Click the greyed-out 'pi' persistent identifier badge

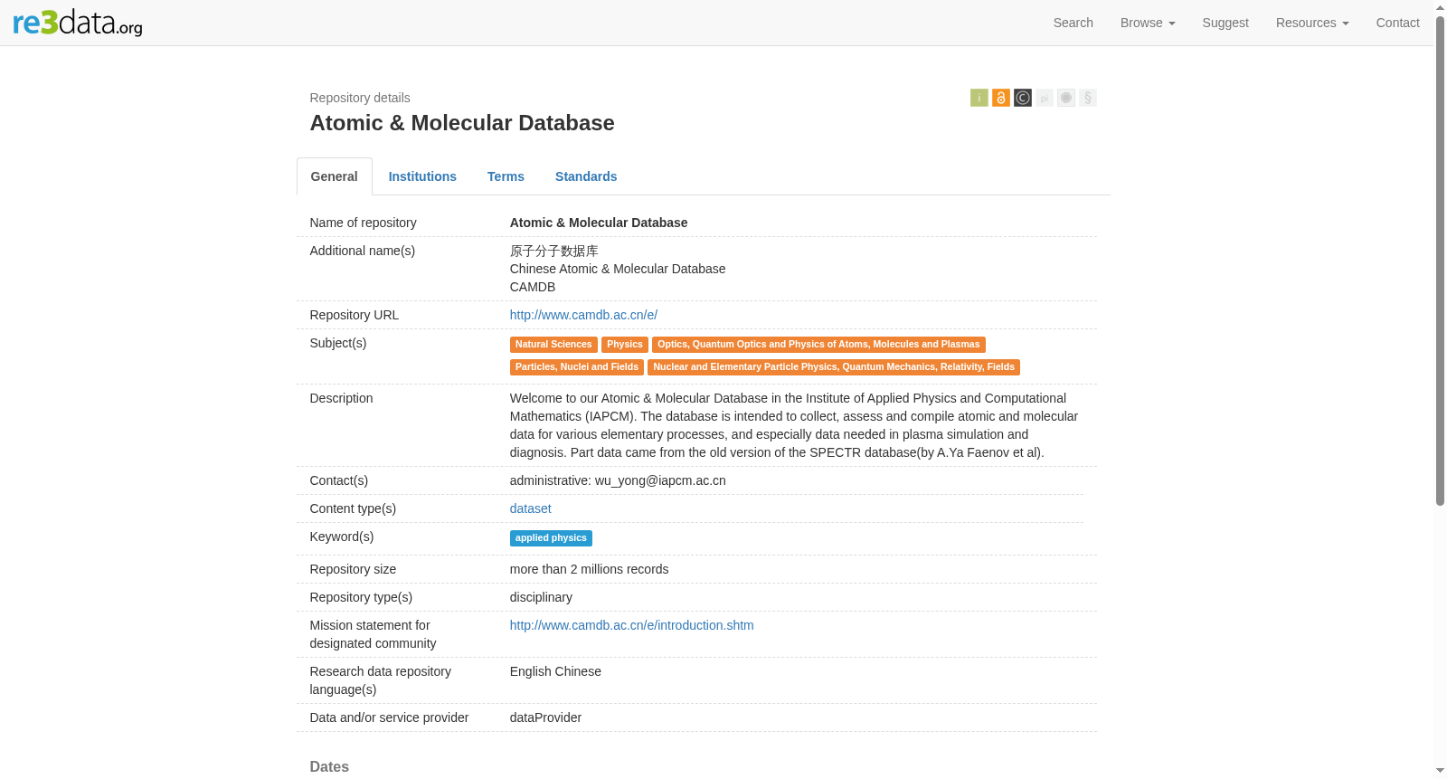(1045, 98)
